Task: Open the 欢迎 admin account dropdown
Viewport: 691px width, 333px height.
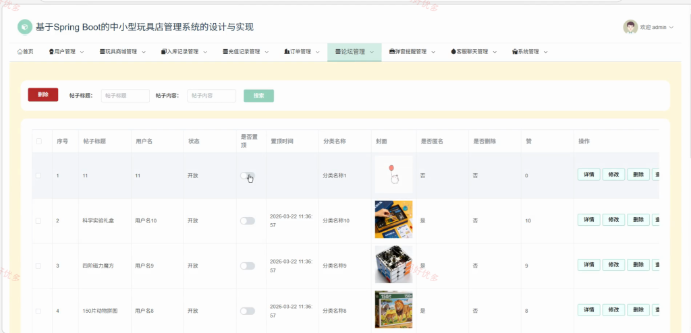Action: (657, 28)
